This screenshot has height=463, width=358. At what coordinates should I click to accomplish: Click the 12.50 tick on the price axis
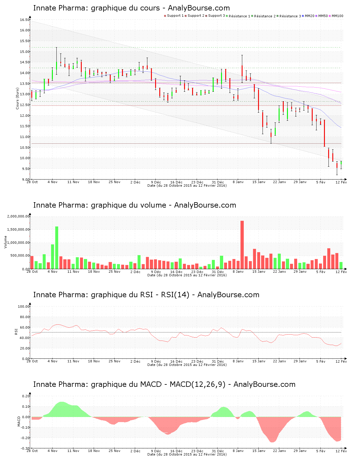click(x=24, y=105)
